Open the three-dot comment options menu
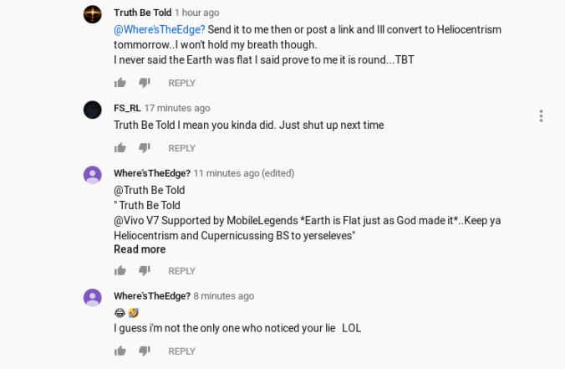 tap(541, 116)
